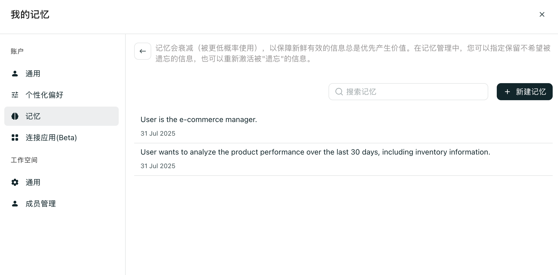Viewport: 558px width, 275px height.
Task: Close the 我的记忆 dialog
Action: tap(542, 14)
